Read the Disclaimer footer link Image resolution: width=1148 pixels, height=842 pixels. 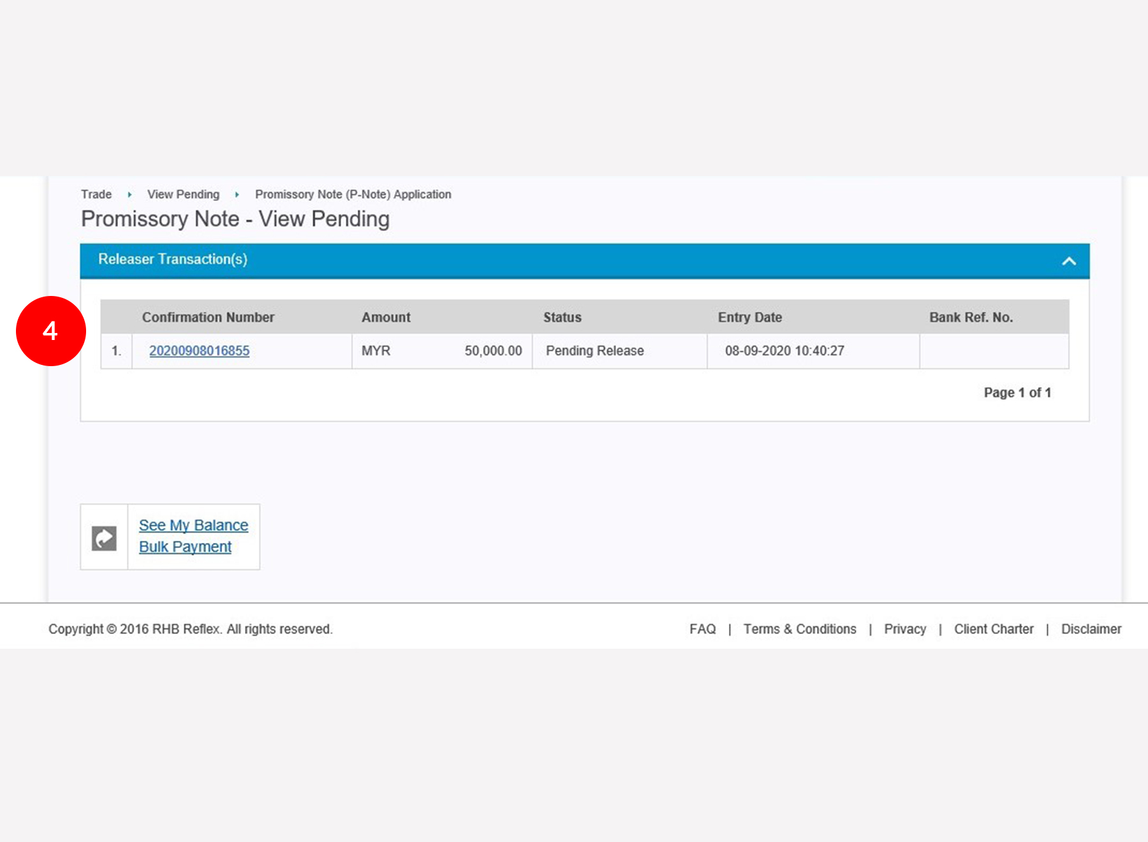click(x=1091, y=629)
